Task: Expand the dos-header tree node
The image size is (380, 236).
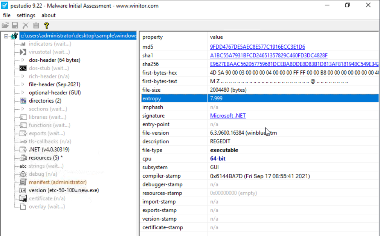Action: click(23, 60)
